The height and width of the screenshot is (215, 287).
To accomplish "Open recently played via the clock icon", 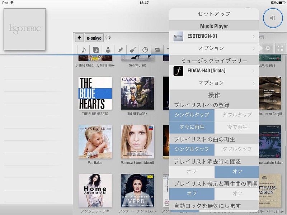I will click(145, 49).
